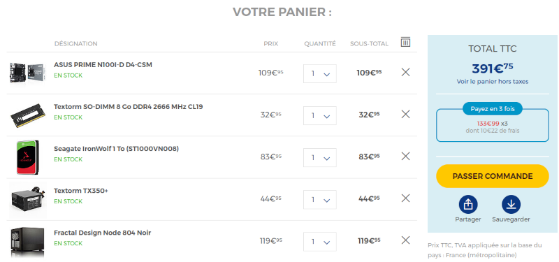Click the Partager share icon
Image resolution: width=559 pixels, height=262 pixels.
coord(468,205)
